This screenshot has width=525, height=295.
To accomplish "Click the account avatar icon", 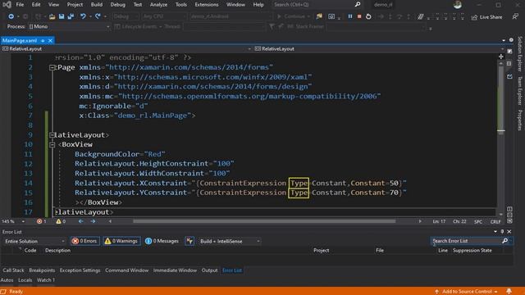I will [458, 5].
